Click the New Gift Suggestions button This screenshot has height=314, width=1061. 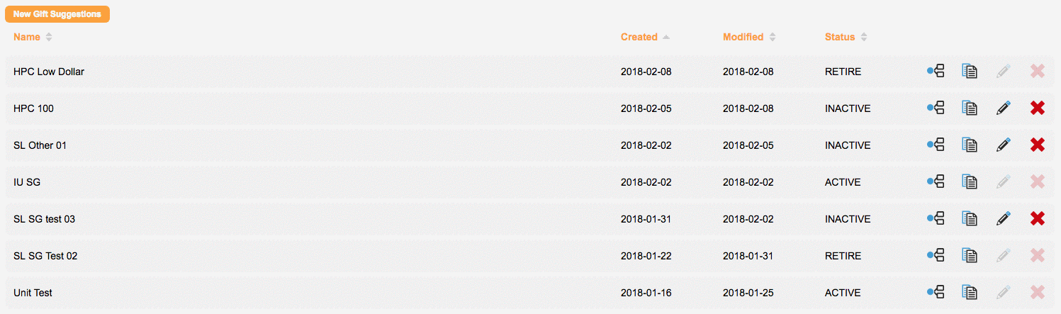coord(57,14)
